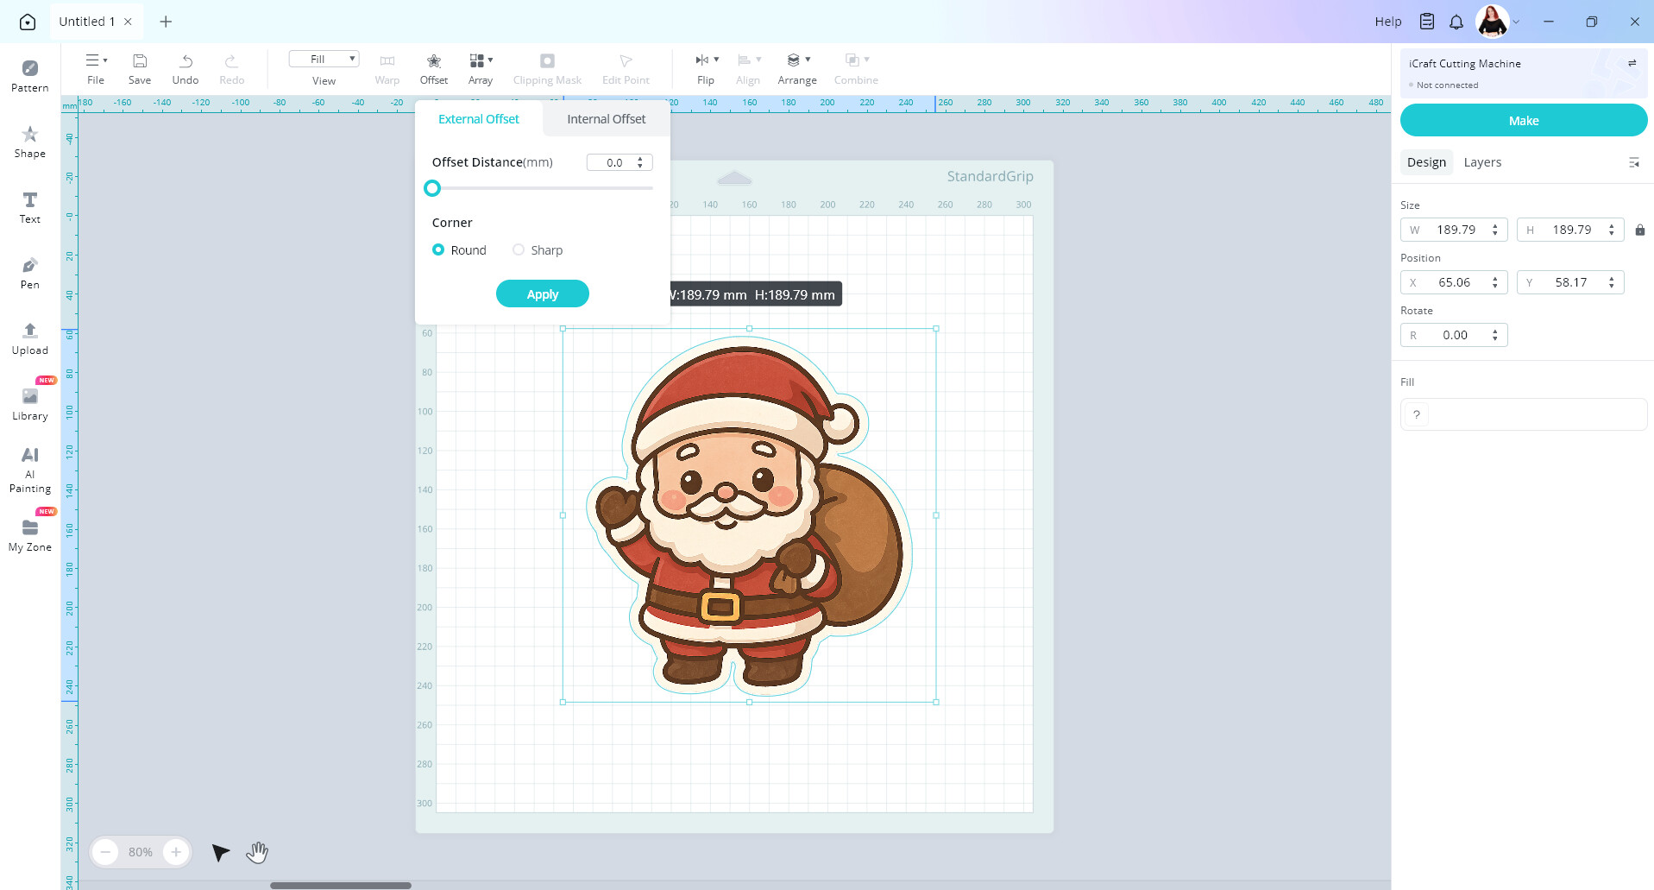Select the Round corner option
1654x890 pixels.
pyautogui.click(x=459, y=249)
